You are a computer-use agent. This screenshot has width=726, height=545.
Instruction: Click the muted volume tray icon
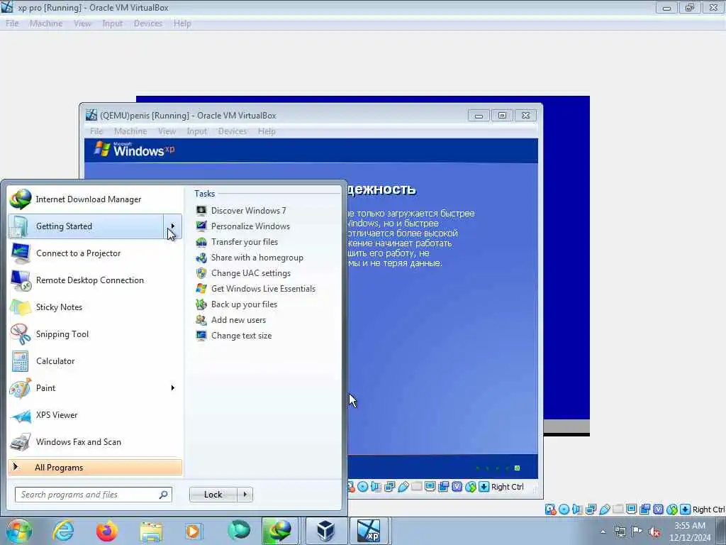coord(654,532)
